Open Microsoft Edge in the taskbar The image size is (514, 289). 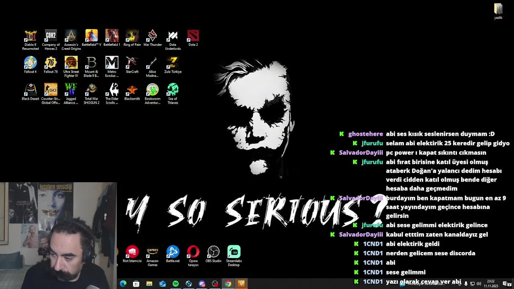click(123, 284)
